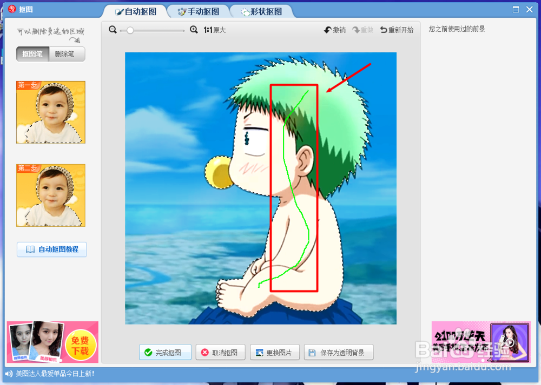Switch to 手动抠图 tab

point(199,12)
